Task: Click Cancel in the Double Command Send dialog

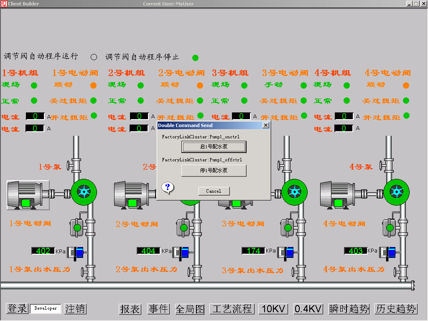Action: (x=214, y=191)
